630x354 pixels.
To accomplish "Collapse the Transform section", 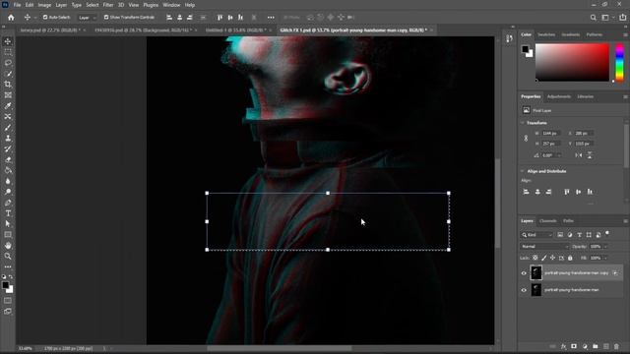I will [x=523, y=123].
